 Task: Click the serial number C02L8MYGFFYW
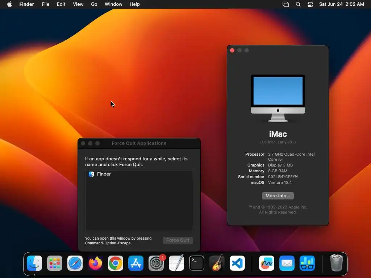pyautogui.click(x=283, y=177)
